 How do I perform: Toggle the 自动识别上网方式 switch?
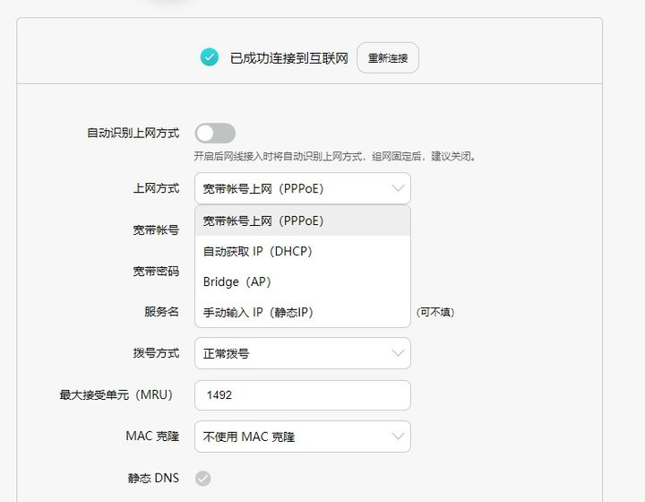[215, 134]
